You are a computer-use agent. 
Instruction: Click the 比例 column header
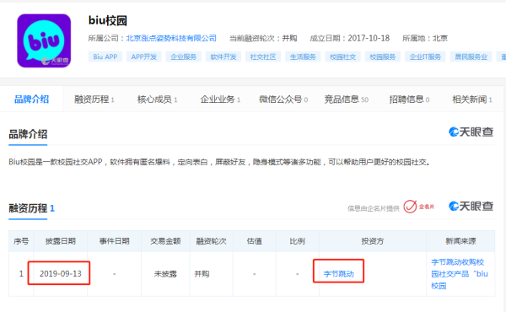tap(298, 241)
